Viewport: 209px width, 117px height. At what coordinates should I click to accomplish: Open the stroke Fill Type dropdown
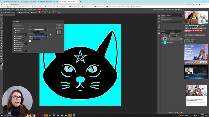(x=36, y=39)
